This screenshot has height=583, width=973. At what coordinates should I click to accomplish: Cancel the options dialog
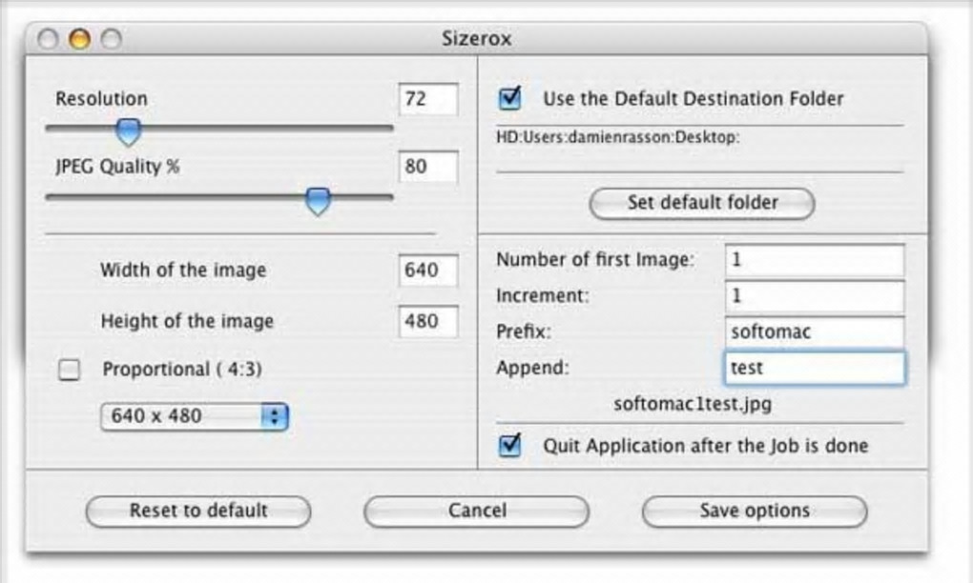pyautogui.click(x=477, y=511)
